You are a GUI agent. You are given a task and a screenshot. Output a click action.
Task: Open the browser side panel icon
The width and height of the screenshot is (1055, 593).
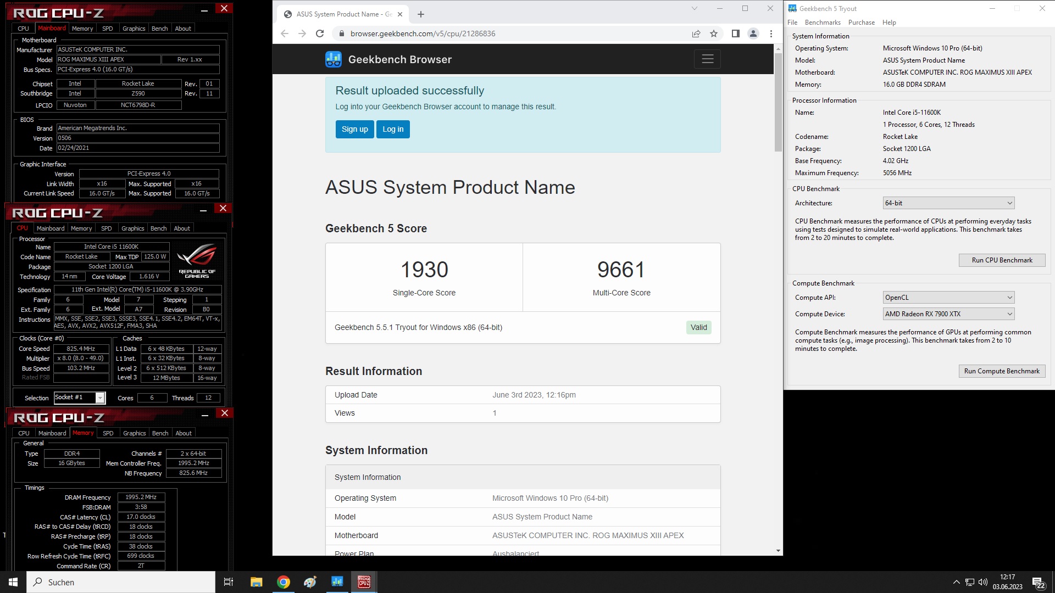735,33
